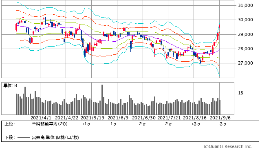Click the -1σ legend label
The height and width of the screenshot is (148, 260).
pyautogui.click(x=113, y=124)
